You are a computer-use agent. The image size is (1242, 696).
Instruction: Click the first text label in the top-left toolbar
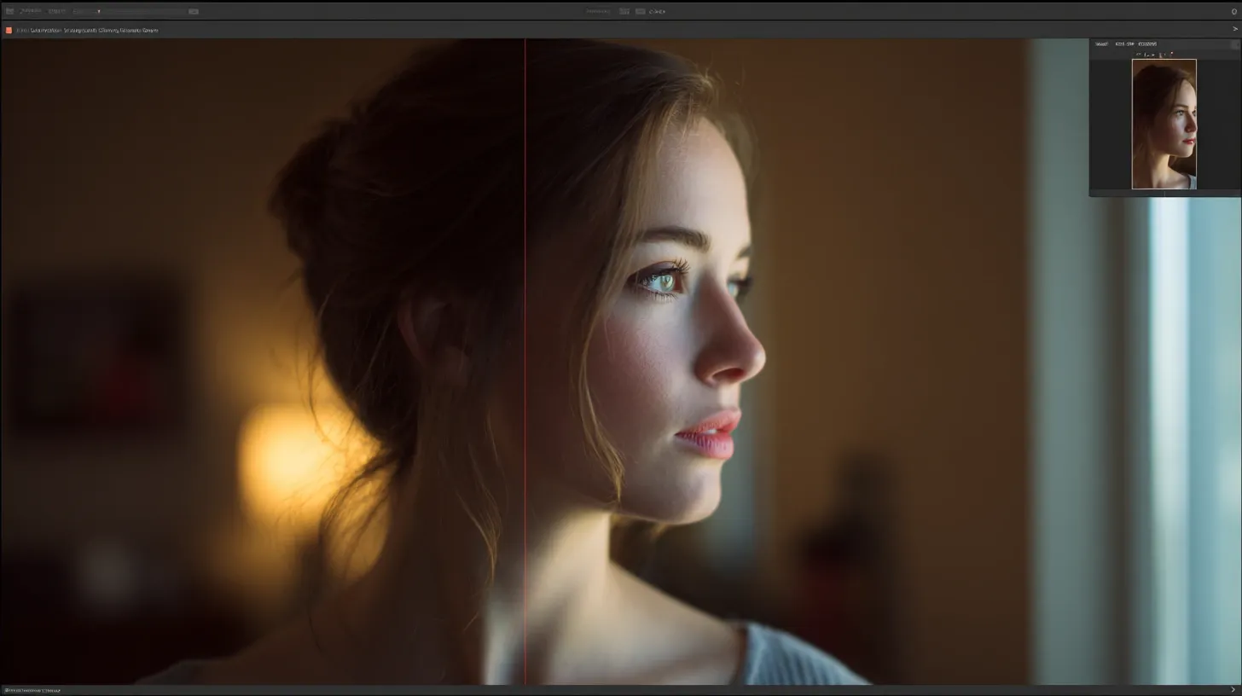pos(32,11)
